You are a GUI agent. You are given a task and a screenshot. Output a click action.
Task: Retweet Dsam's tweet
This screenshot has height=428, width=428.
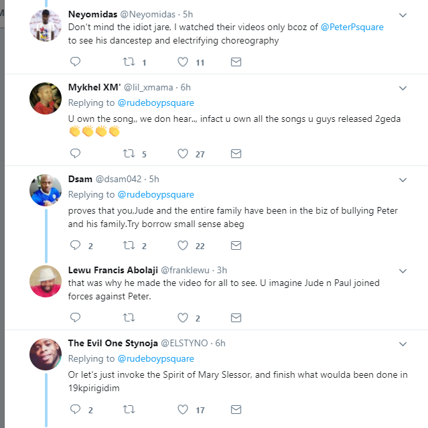[x=129, y=245]
